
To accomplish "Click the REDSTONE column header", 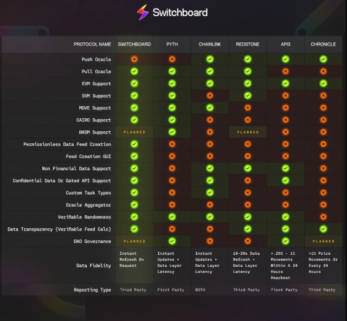I will coord(248,44).
